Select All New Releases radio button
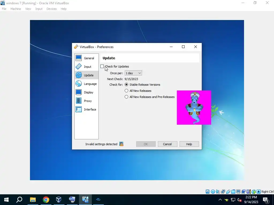Screen dimensions: 274x205 tap(126, 91)
